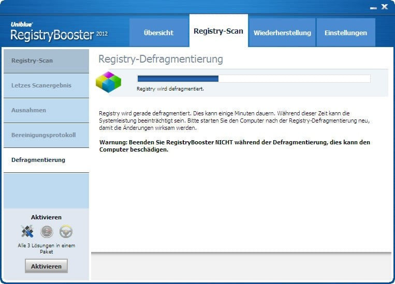Click the Aktivieren button
The image size is (395, 284).
(47, 266)
